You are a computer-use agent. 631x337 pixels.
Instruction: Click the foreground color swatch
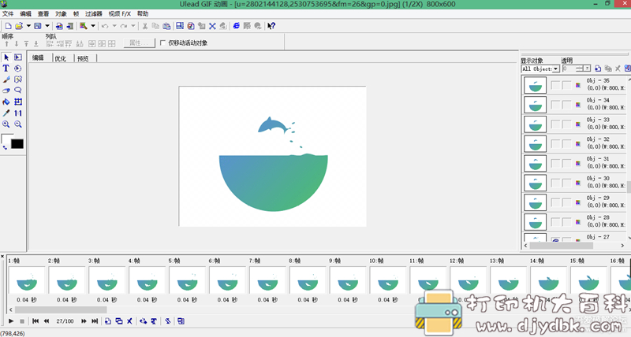tap(6, 139)
